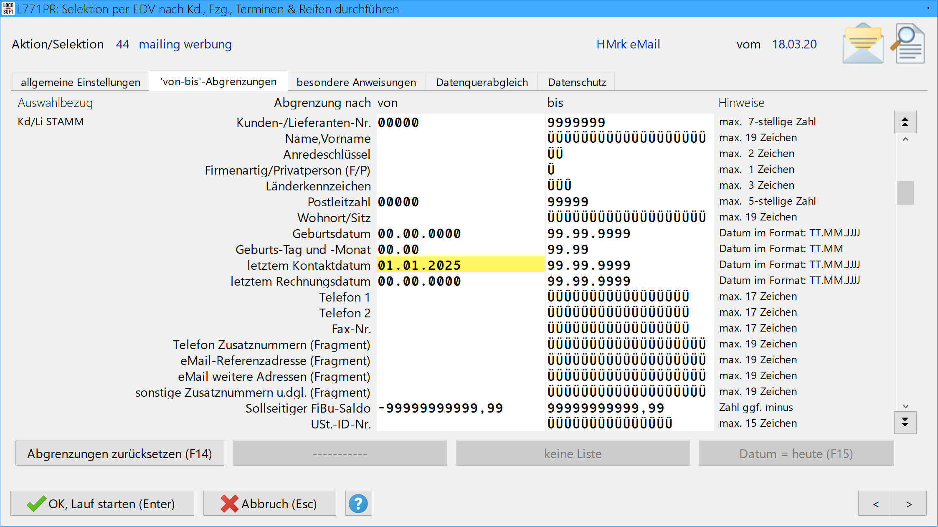Open the Datenschutz tab
Screen dimensions: 938x527
pos(577,82)
